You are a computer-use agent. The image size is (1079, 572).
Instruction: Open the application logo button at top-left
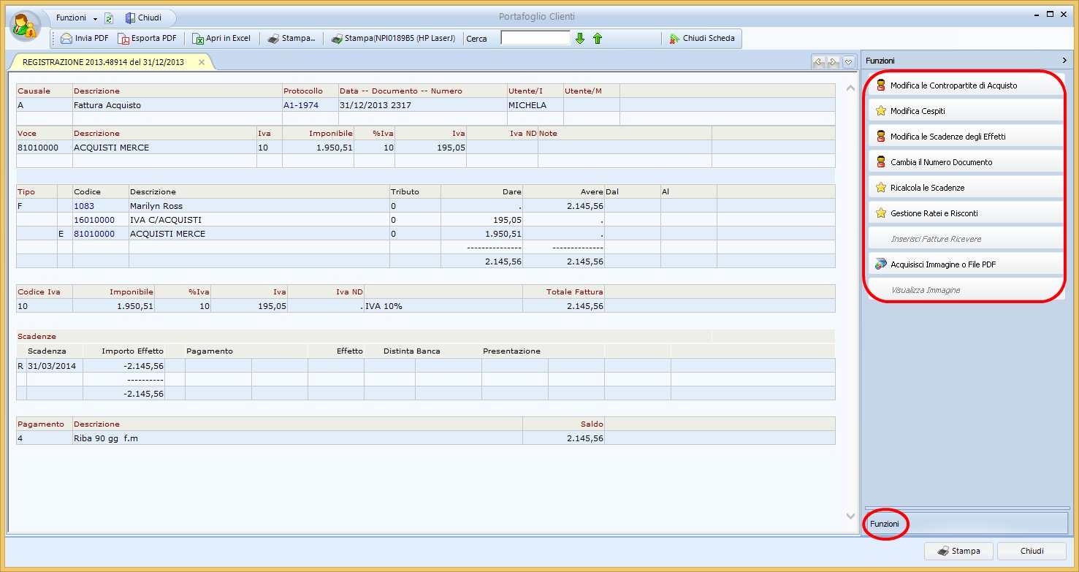(x=25, y=26)
